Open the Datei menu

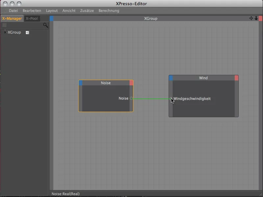point(13,11)
